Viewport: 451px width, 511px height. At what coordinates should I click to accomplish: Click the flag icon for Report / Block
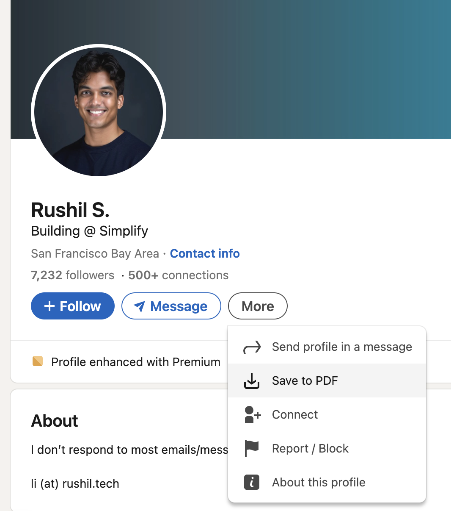pyautogui.click(x=252, y=448)
